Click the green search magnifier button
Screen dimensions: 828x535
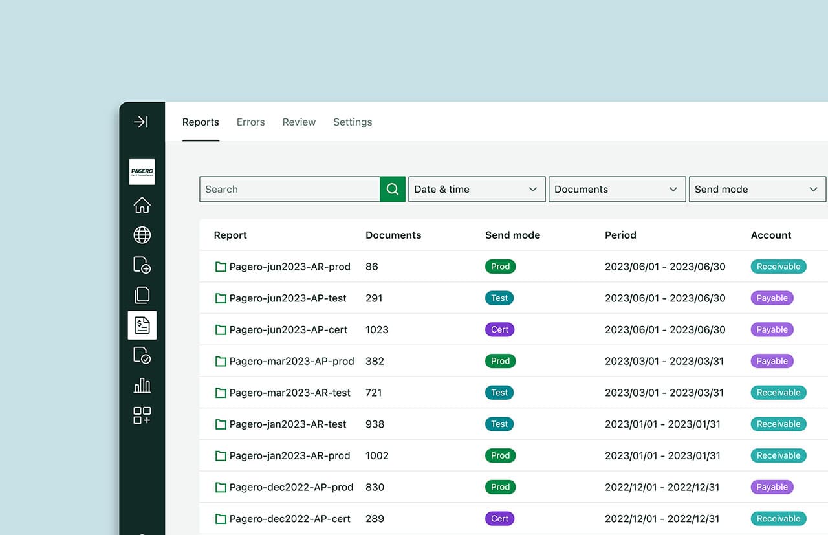pyautogui.click(x=393, y=189)
